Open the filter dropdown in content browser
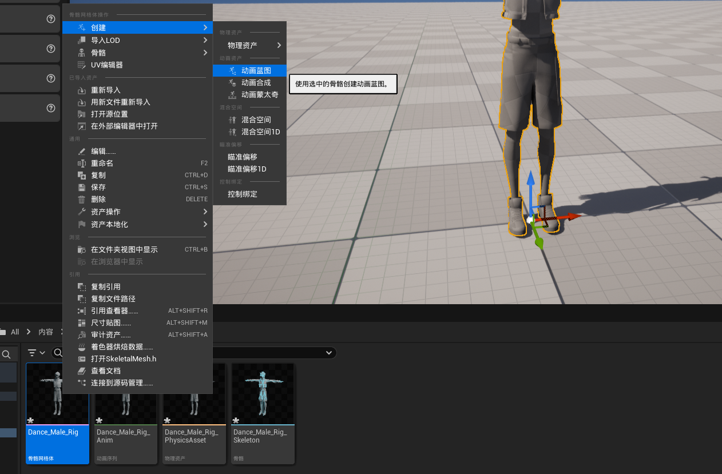The image size is (722, 474). point(37,353)
